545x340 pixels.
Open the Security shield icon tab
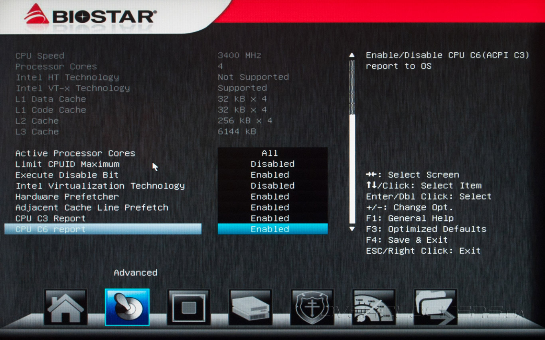click(312, 307)
